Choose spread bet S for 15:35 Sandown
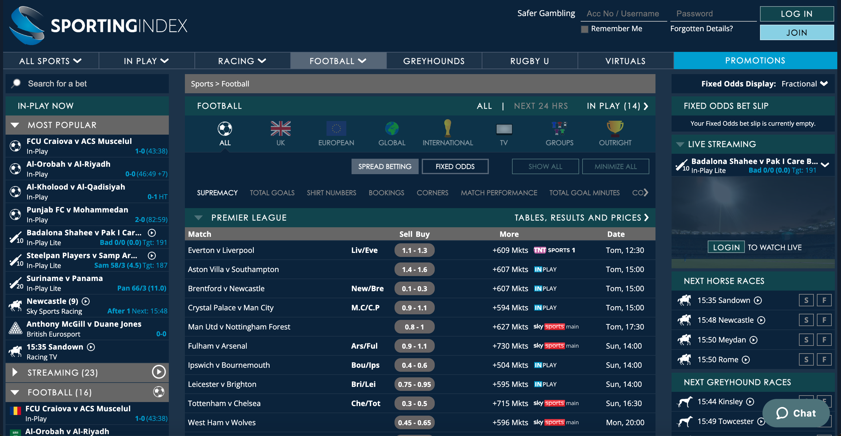The height and width of the screenshot is (436, 841). point(806,300)
